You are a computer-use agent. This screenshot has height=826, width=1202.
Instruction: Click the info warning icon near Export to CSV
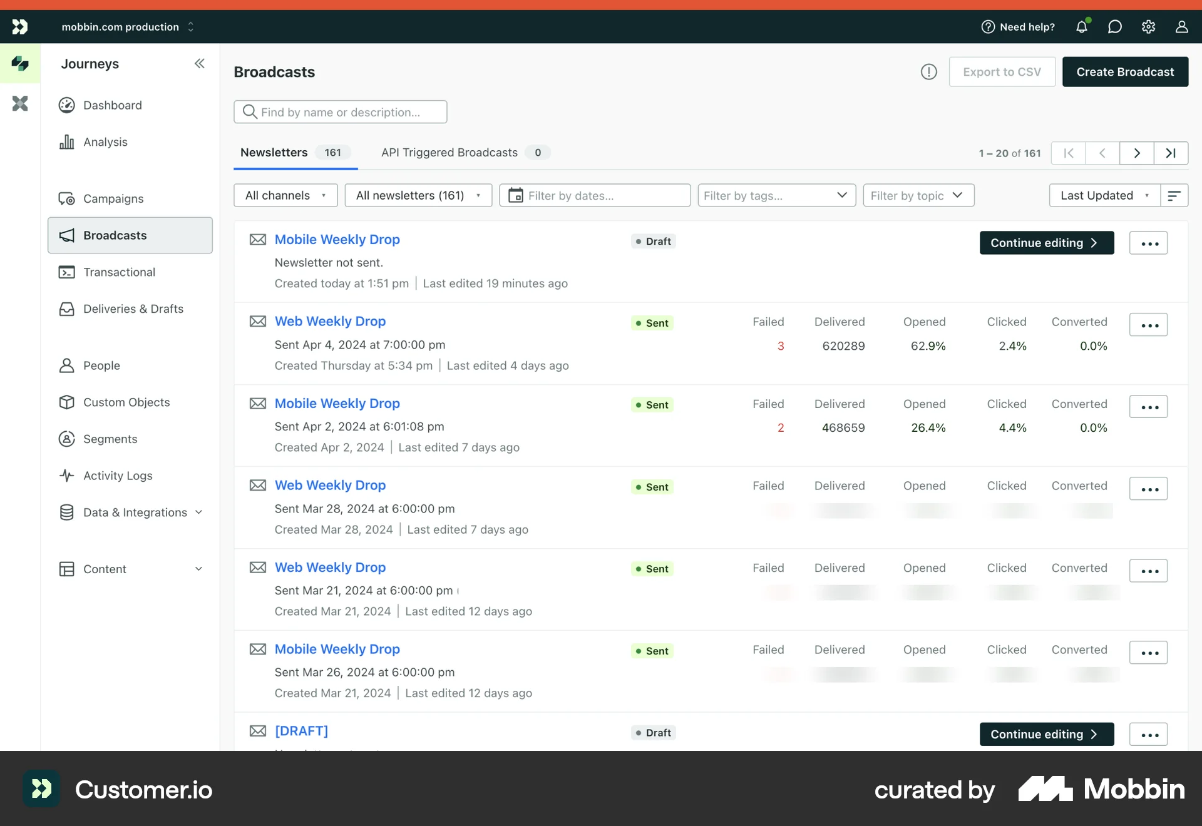pyautogui.click(x=928, y=72)
